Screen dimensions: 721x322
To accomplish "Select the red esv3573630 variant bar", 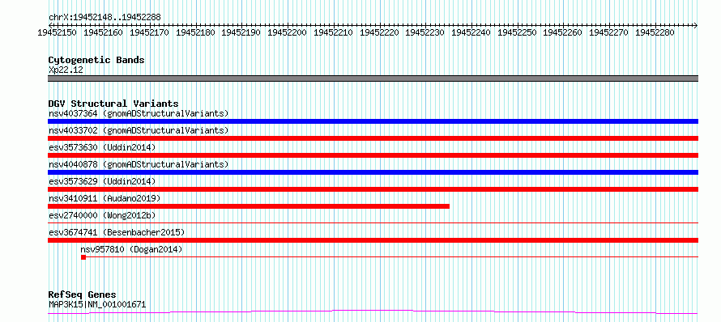I will pyautogui.click(x=373, y=155).
